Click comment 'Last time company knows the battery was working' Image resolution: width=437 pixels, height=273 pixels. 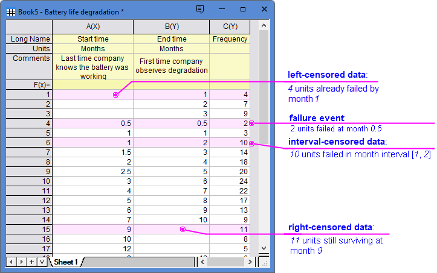(93, 67)
